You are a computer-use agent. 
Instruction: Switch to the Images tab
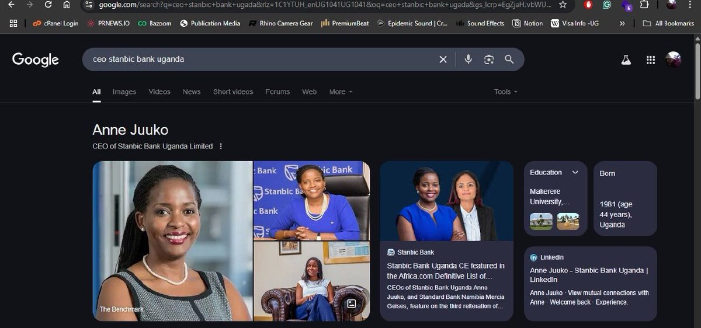click(x=124, y=92)
